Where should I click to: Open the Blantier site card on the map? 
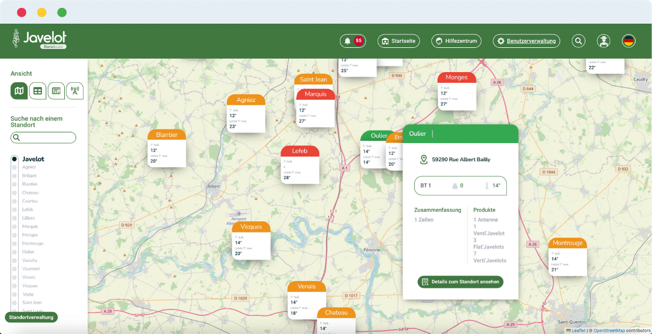167,148
